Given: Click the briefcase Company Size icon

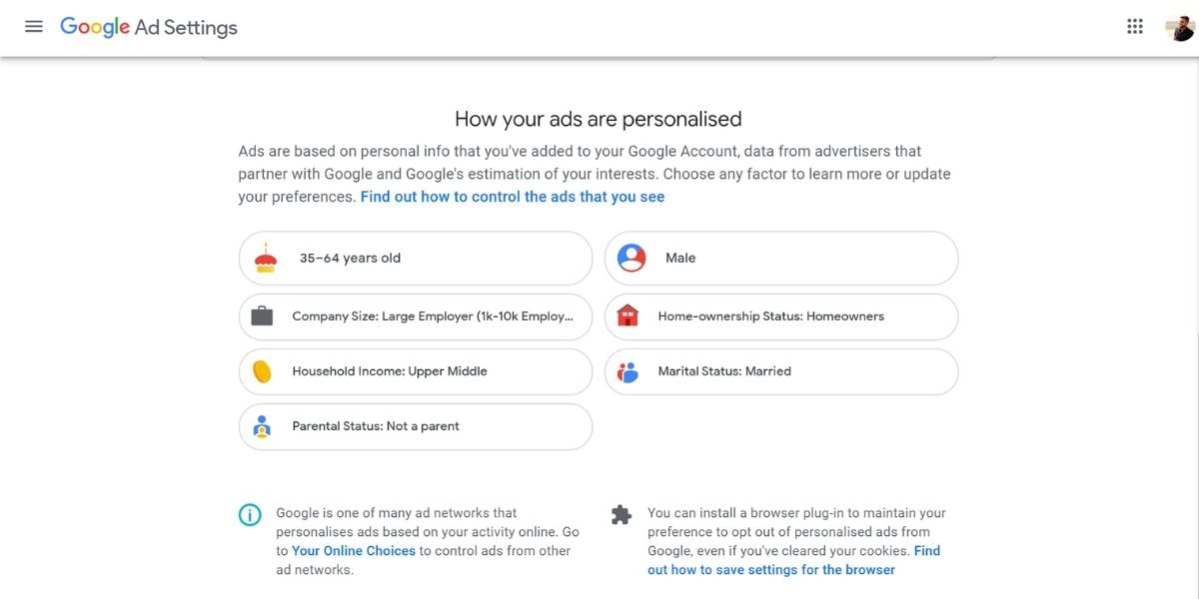Looking at the screenshot, I should [264, 315].
